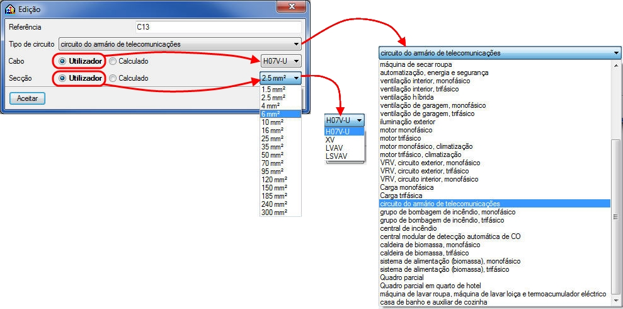Select central de incêndio
Viewport: 623px width, 309px height.
(x=494, y=228)
